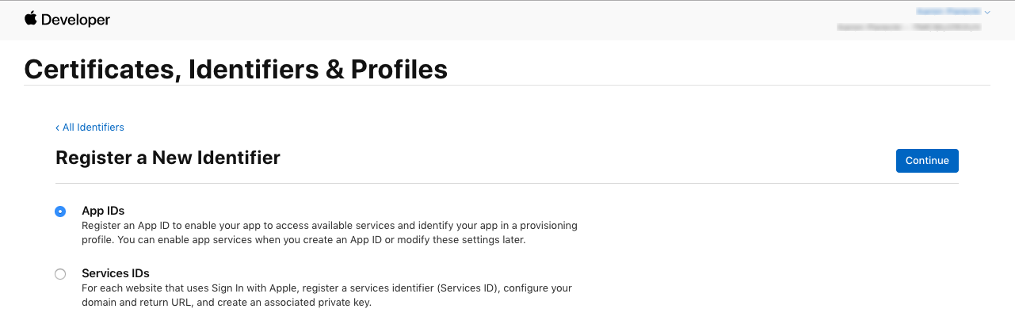
Task: Click the Services IDs option label
Action: click(116, 273)
